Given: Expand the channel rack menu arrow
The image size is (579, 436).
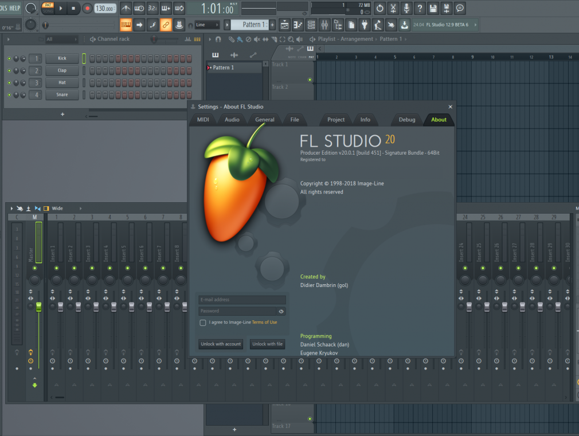Looking at the screenshot, I should [x=8, y=39].
